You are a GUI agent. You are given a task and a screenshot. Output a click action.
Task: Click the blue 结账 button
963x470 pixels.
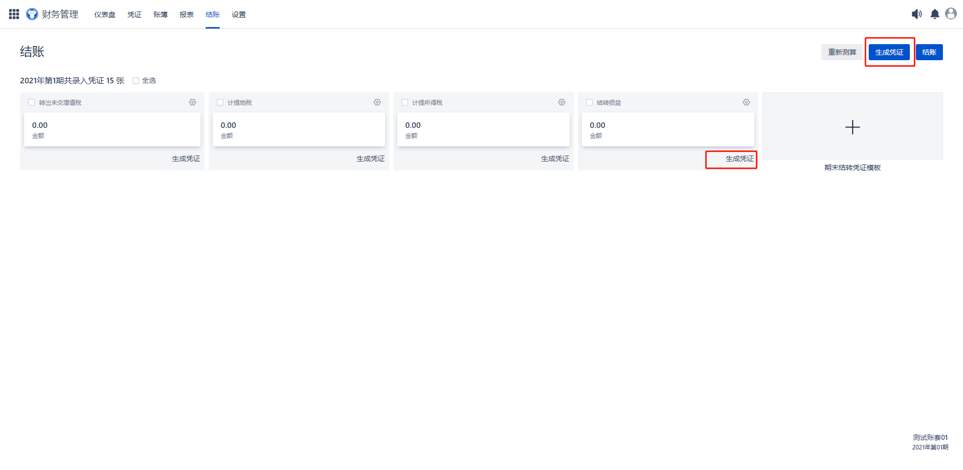(929, 52)
